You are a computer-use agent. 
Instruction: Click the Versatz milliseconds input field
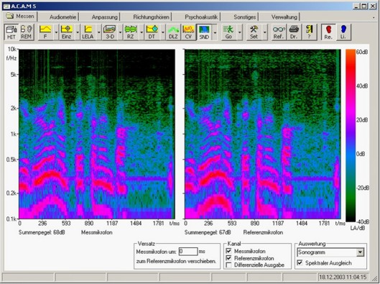point(188,251)
